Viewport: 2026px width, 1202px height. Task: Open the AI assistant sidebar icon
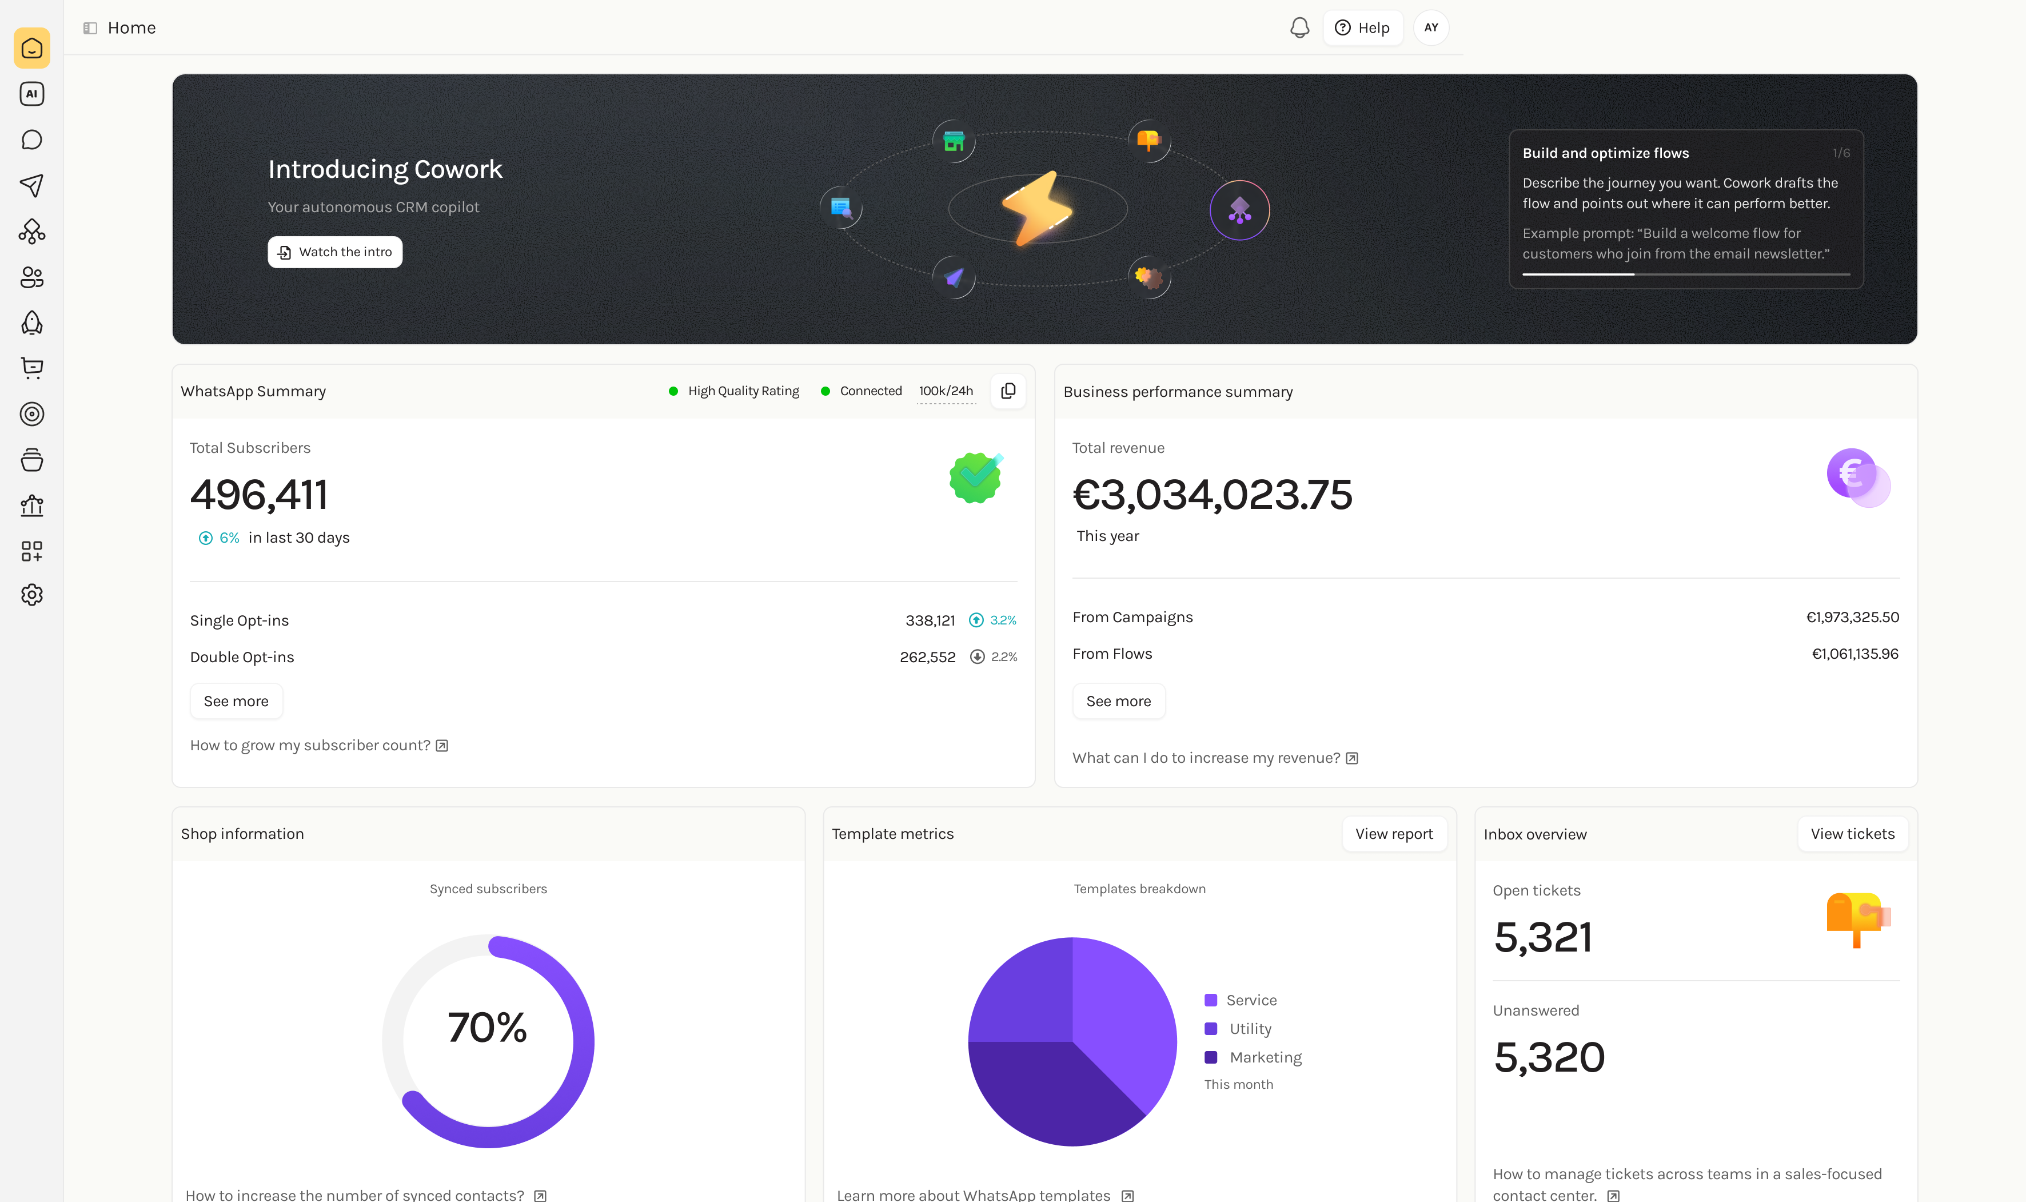[31, 94]
